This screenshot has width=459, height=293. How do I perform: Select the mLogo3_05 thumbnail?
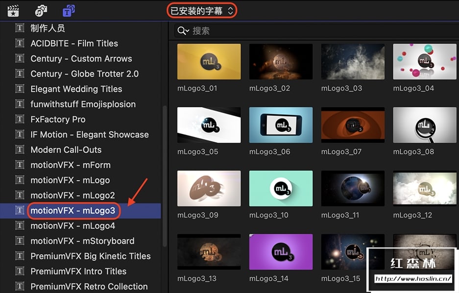(x=209, y=125)
